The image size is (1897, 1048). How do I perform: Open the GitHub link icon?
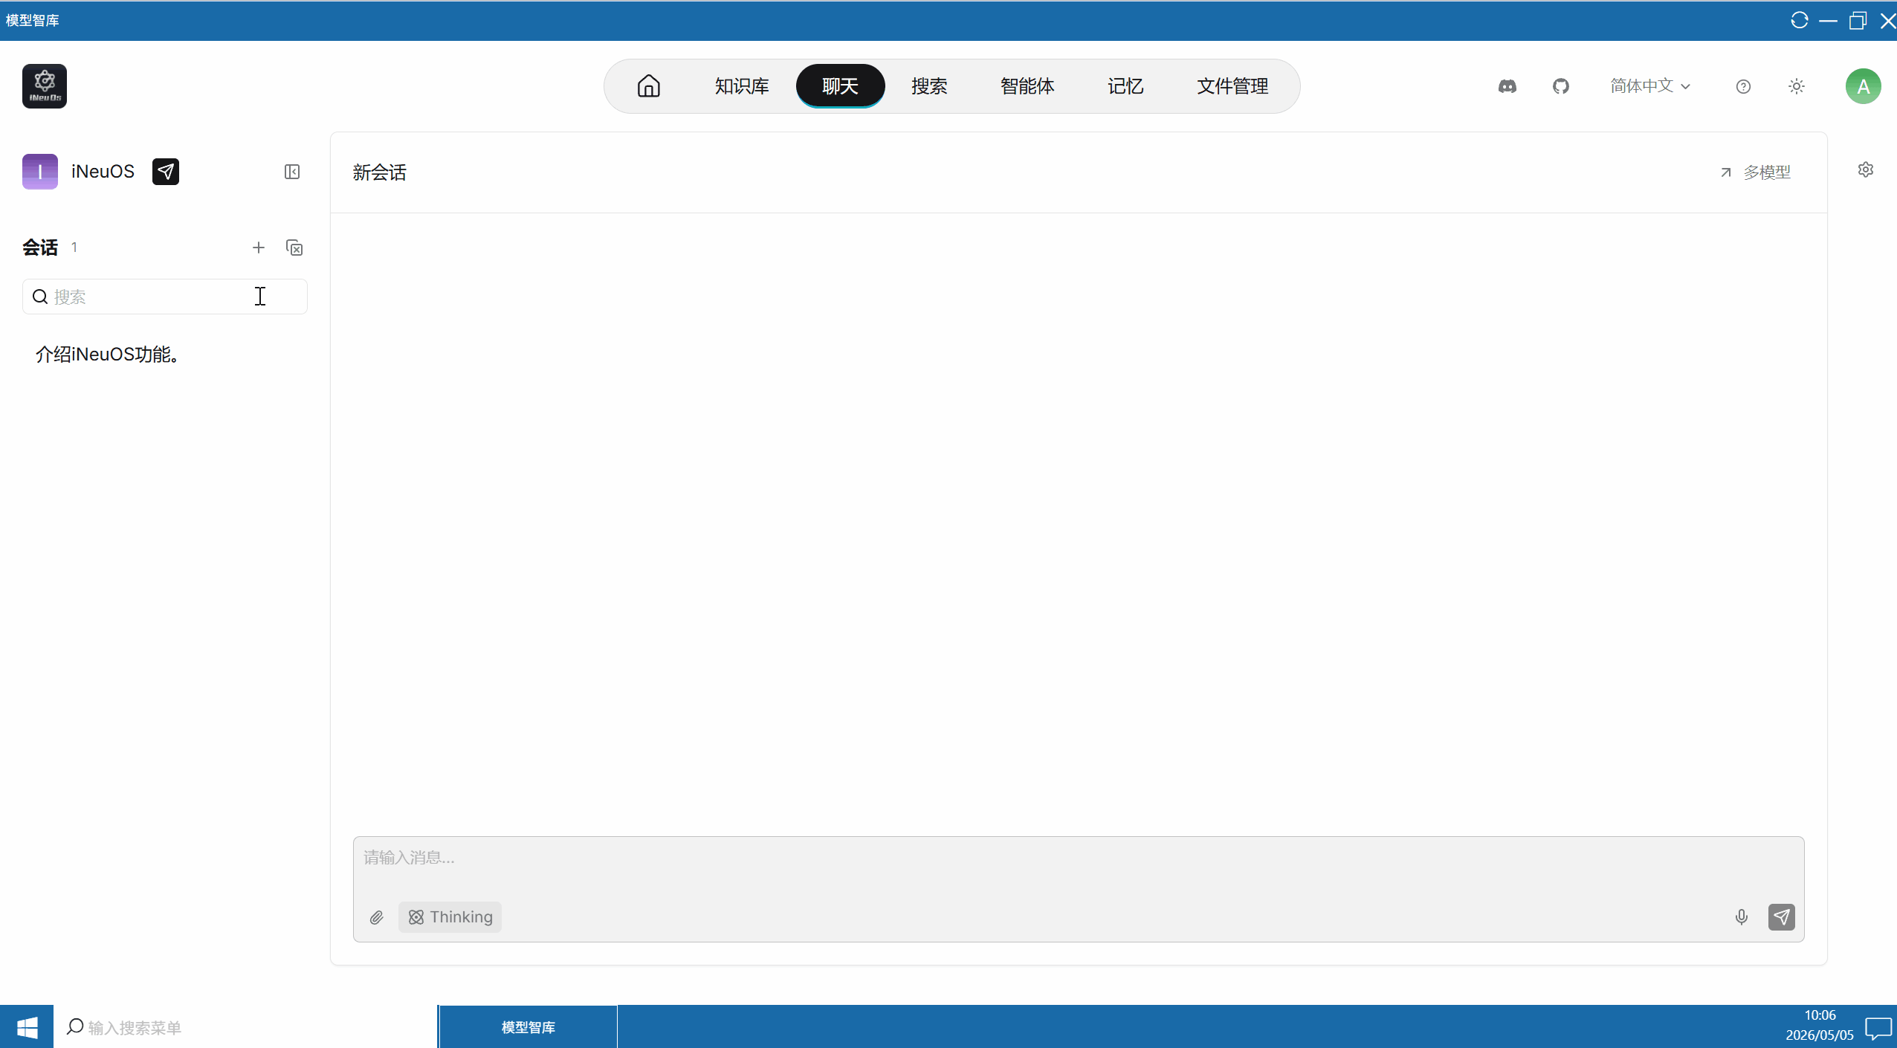[1560, 86]
